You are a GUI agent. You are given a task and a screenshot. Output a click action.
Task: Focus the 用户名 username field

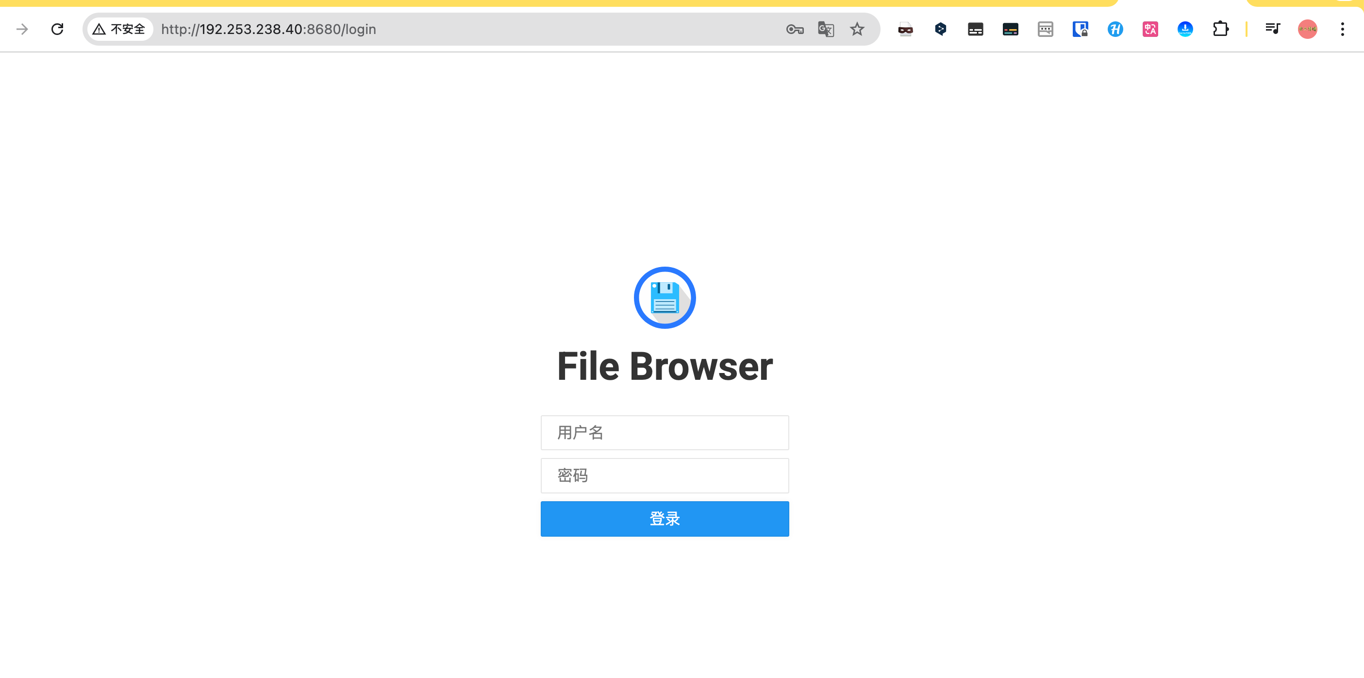[x=665, y=433]
